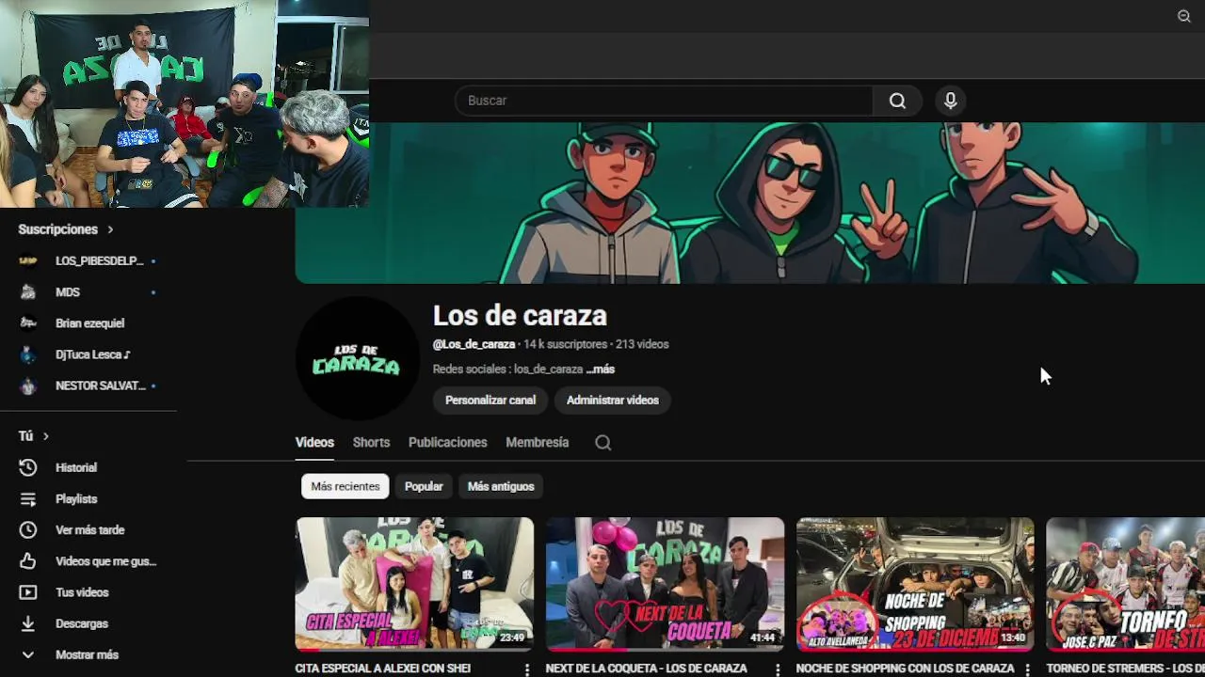Select the Popular filter chip

point(424,486)
